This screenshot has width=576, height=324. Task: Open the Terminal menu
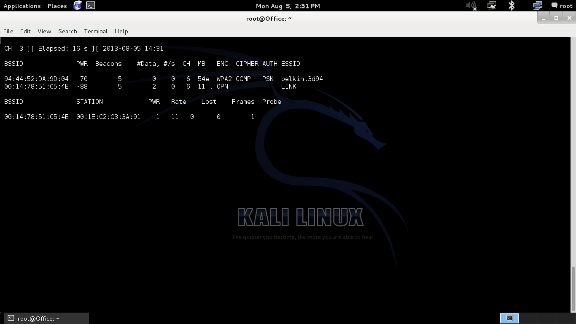click(96, 31)
